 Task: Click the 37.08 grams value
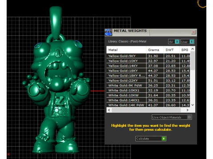[x=153, y=66]
